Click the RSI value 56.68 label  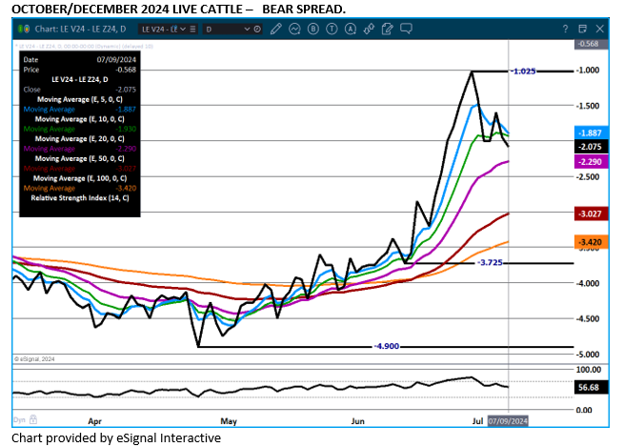pos(588,388)
